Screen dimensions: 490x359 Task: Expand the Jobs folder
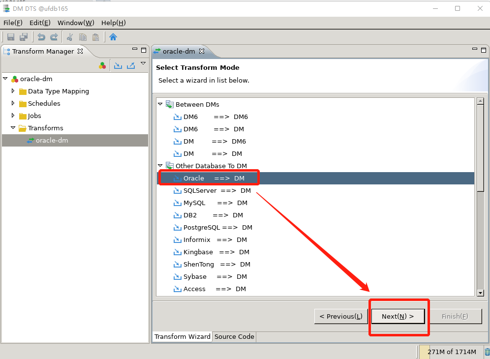(x=13, y=115)
